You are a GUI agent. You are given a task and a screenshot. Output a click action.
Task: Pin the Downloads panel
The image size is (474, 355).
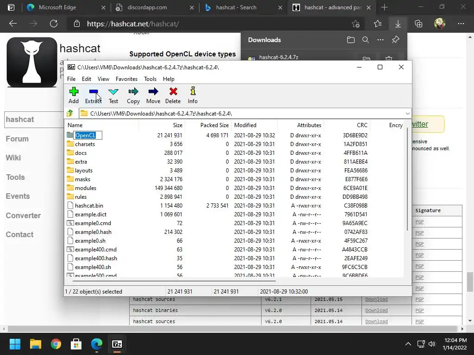(x=395, y=40)
